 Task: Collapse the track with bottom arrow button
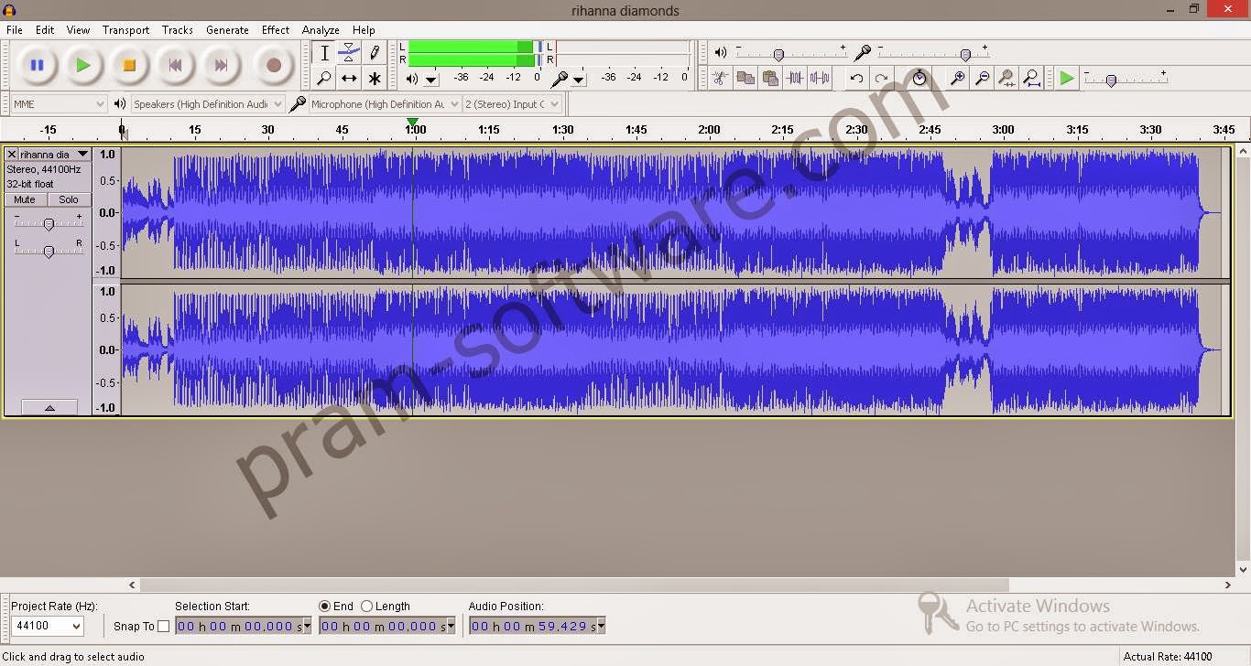pyautogui.click(x=49, y=408)
